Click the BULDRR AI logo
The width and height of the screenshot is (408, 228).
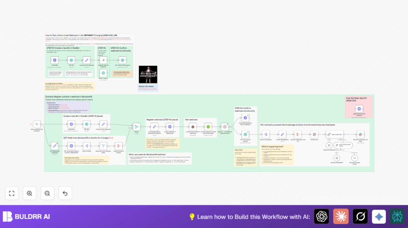(26, 216)
